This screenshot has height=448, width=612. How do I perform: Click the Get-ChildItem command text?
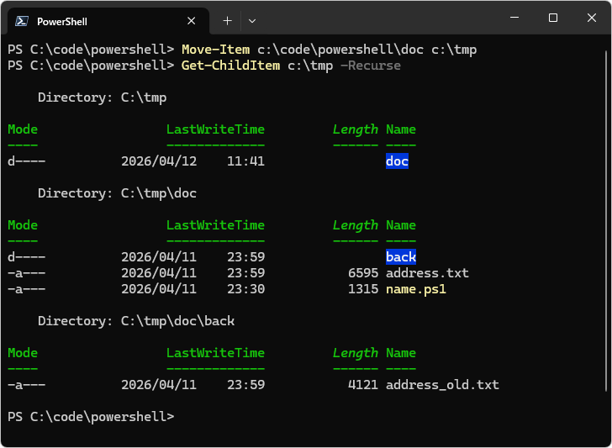tap(230, 66)
